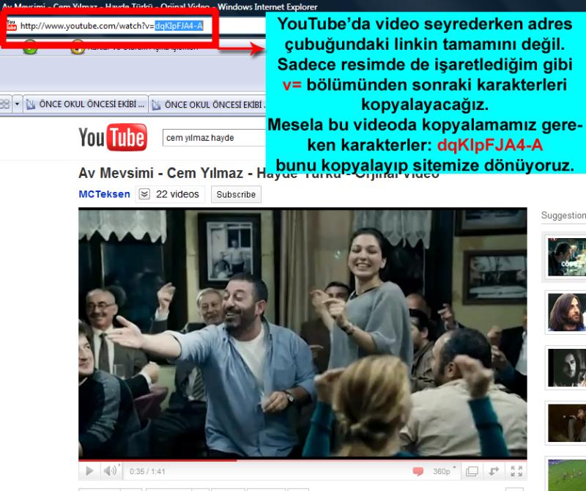
Task: Switch to the second ÖNCE OKUL ÖNCESİ EKİBİ tab
Action: click(x=207, y=104)
